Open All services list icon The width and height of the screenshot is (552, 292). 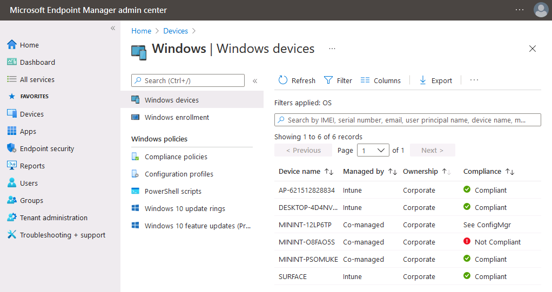pos(12,79)
